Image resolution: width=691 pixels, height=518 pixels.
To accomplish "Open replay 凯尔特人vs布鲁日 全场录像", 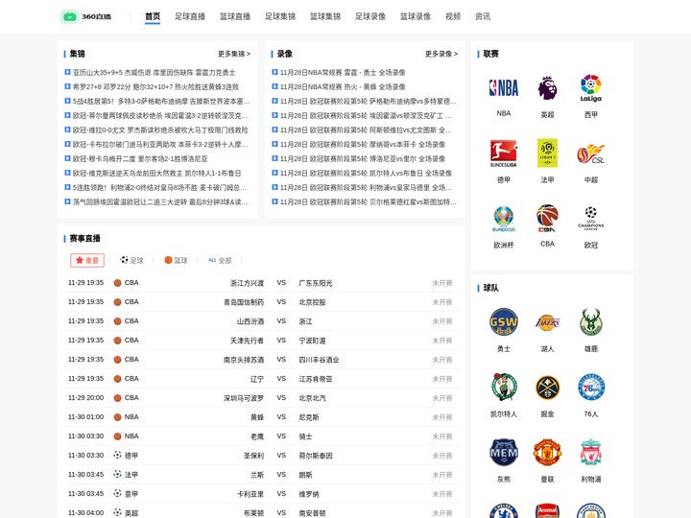I will [x=367, y=173].
